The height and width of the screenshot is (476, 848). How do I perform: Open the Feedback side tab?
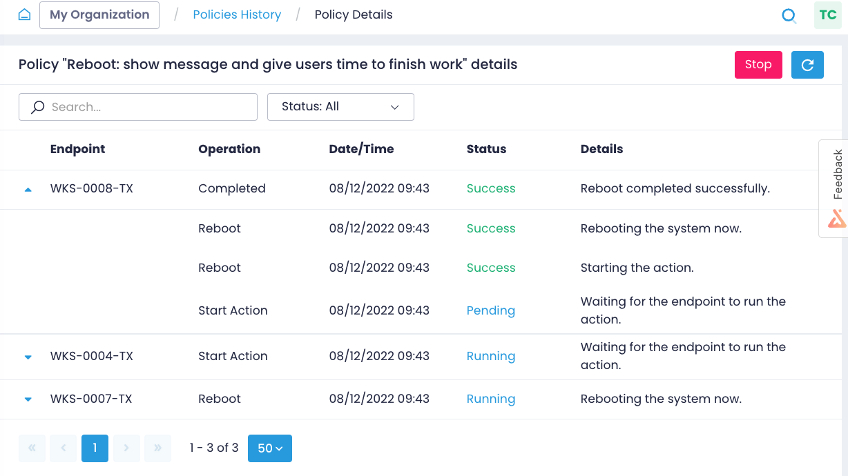coord(833,188)
